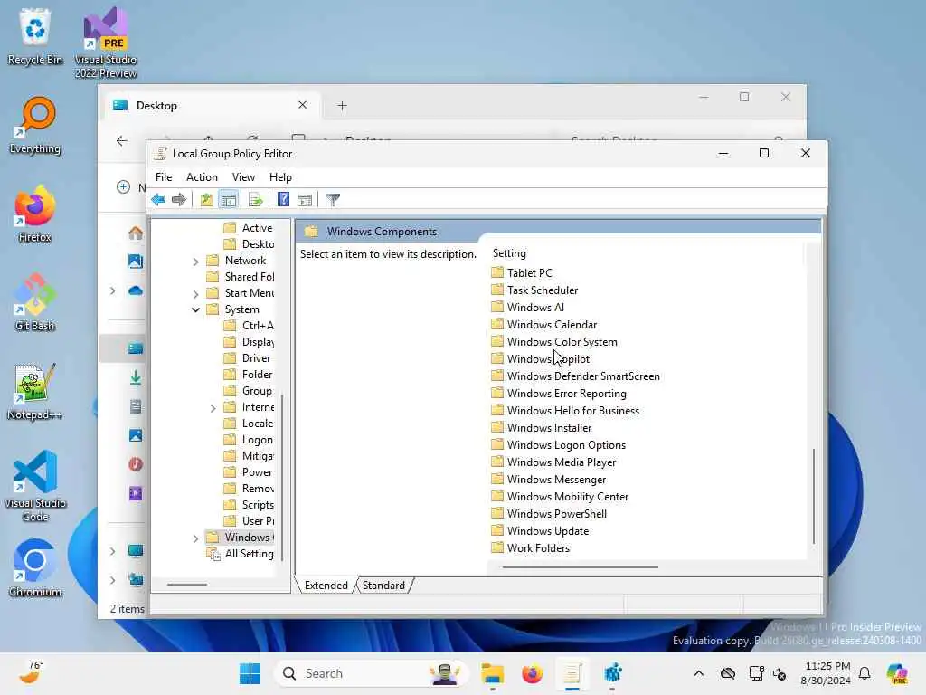
Task: Open Windows Defender SmartScreen folder
Action: [575, 376]
